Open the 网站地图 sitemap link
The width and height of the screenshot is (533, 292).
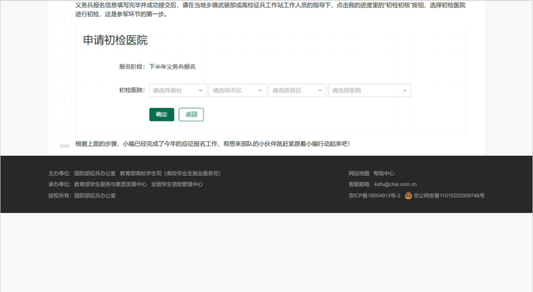[x=359, y=173]
